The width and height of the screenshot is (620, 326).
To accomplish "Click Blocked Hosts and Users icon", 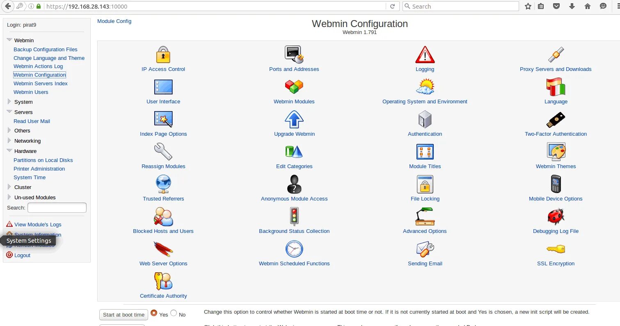I will (x=163, y=217).
